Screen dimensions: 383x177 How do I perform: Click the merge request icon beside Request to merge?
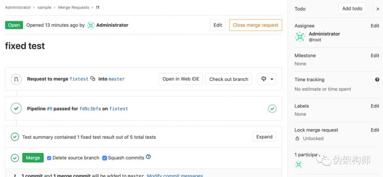point(16,79)
